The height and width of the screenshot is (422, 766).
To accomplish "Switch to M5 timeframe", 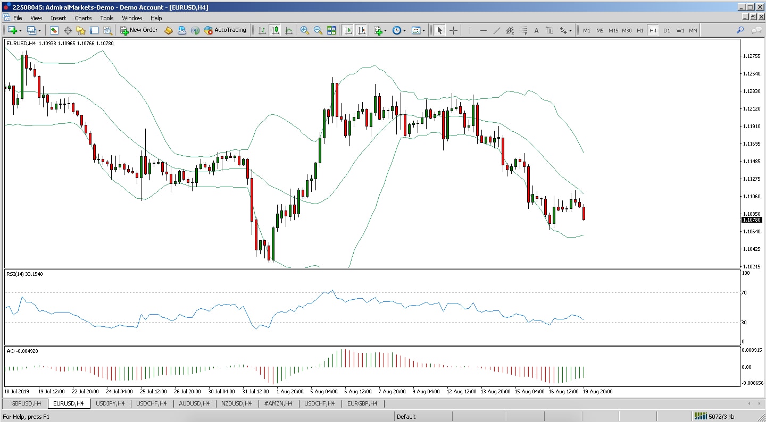I will 600,30.
